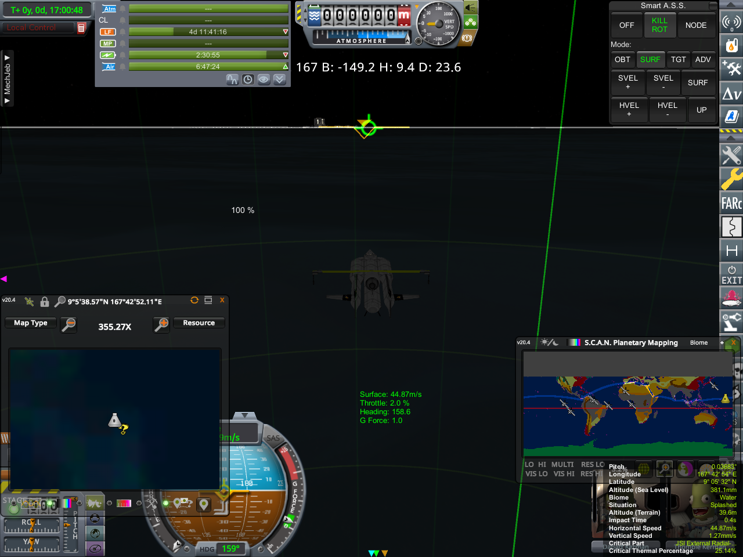The image size is (743, 557).
Task: Select HVEL + orientation
Action: click(x=629, y=110)
